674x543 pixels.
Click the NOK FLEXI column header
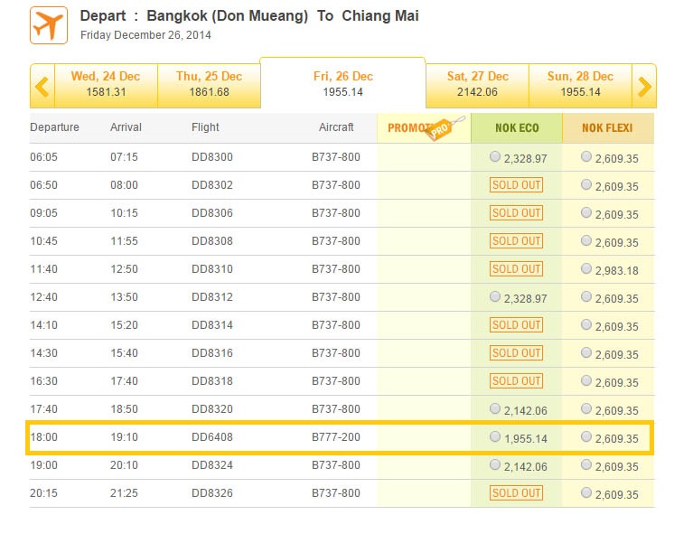coord(609,128)
